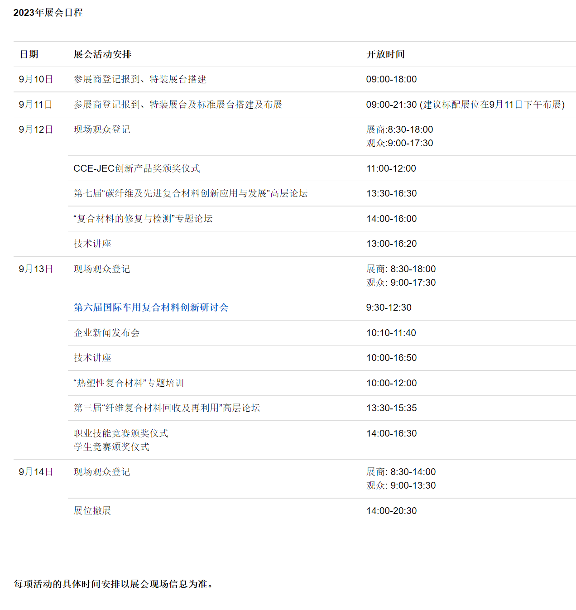Viewport: 576px width, 610px height.
Task: Click the 职业技能竞赛颁奖仪式 entry
Action: (x=121, y=432)
